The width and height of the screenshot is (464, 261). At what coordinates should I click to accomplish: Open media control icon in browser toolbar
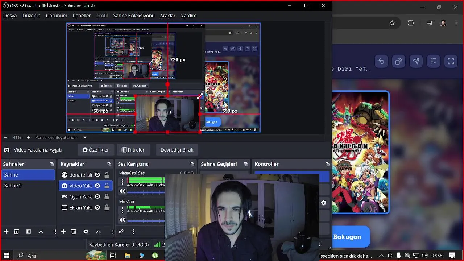pos(430,23)
